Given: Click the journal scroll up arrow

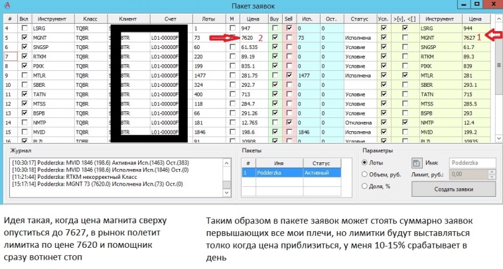Looking at the screenshot, I should 226,163.
